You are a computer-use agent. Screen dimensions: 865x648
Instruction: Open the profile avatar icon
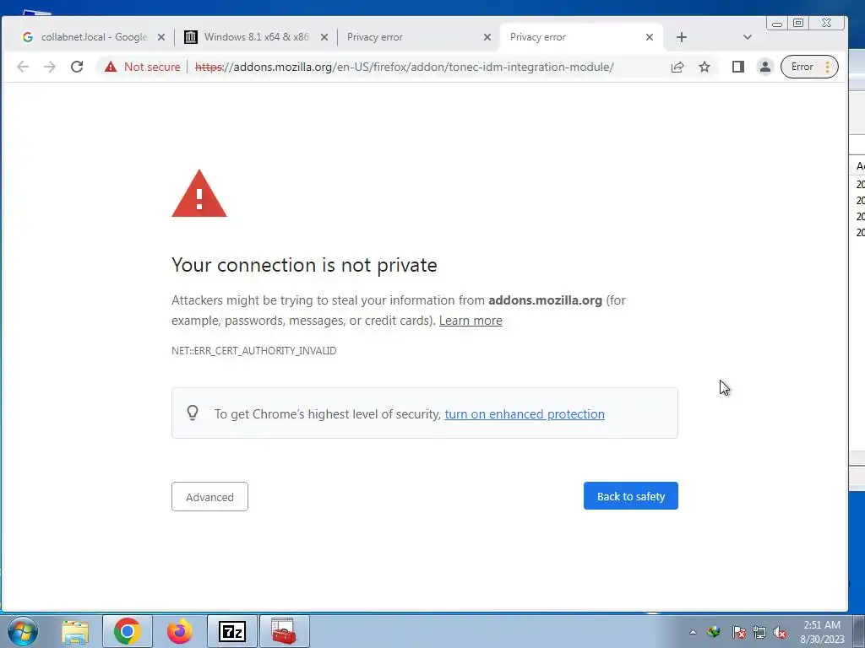click(x=765, y=67)
